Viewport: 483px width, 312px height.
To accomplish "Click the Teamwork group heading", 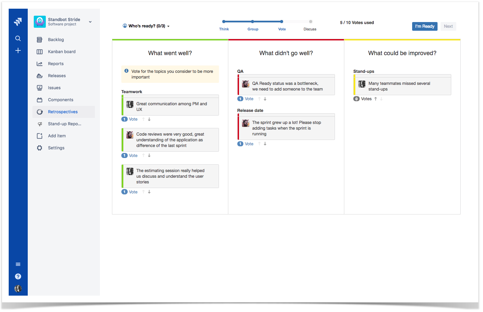I will point(132,92).
